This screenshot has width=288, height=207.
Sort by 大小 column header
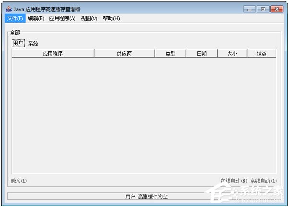click(x=232, y=53)
